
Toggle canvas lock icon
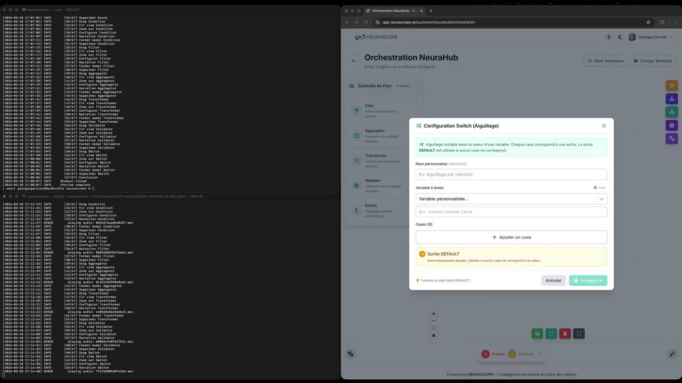point(434,335)
